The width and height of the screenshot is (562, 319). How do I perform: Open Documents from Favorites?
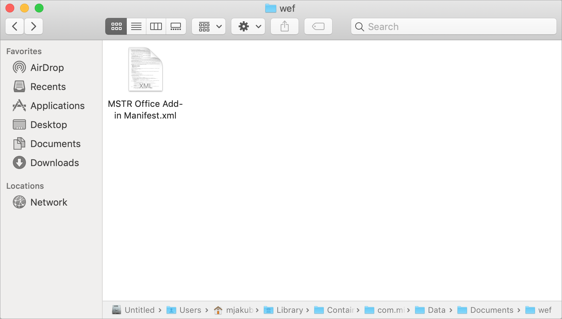click(56, 143)
